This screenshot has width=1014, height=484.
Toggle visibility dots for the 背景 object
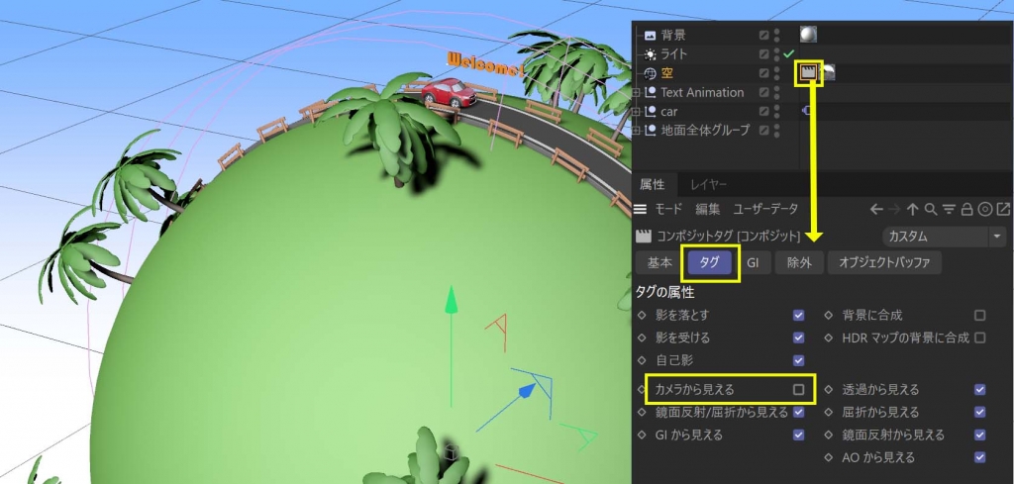click(x=777, y=36)
